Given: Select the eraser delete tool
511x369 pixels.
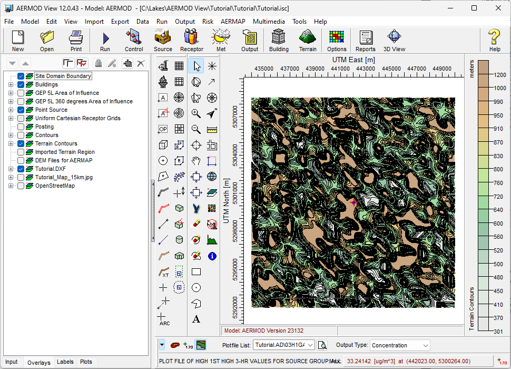Looking at the screenshot, I should (196, 224).
